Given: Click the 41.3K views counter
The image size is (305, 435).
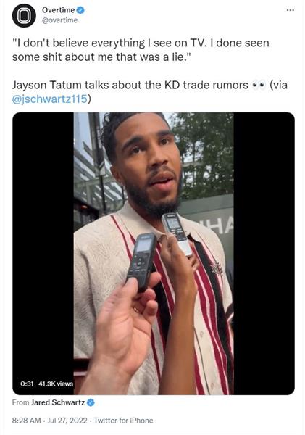Looking at the screenshot, I should click(x=56, y=384).
